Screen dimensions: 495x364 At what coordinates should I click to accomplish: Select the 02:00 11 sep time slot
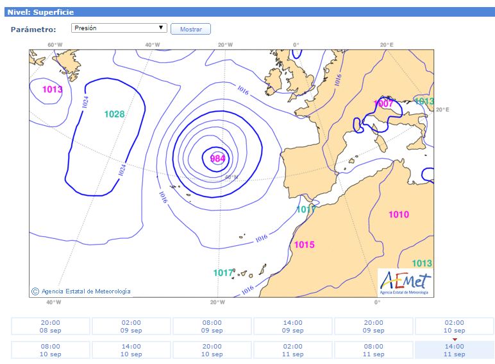coord(293,350)
